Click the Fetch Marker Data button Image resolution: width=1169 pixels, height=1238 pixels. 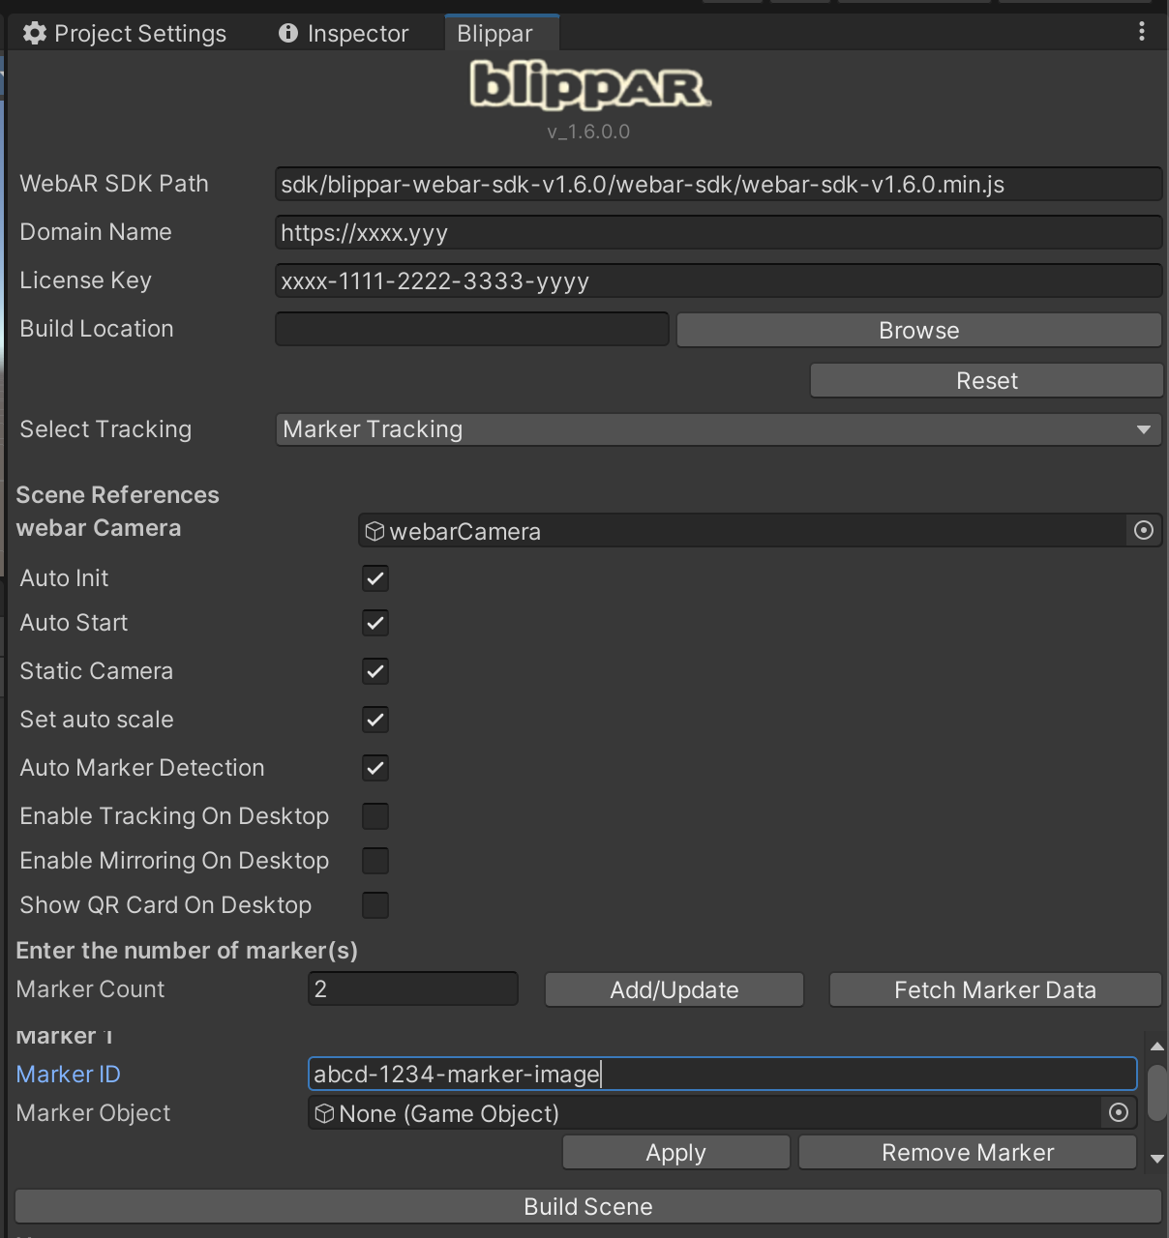coord(995,989)
